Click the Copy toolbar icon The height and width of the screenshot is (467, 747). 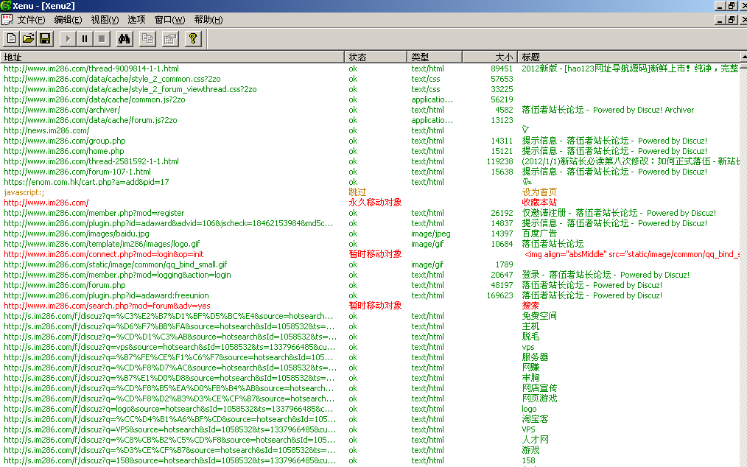click(147, 38)
